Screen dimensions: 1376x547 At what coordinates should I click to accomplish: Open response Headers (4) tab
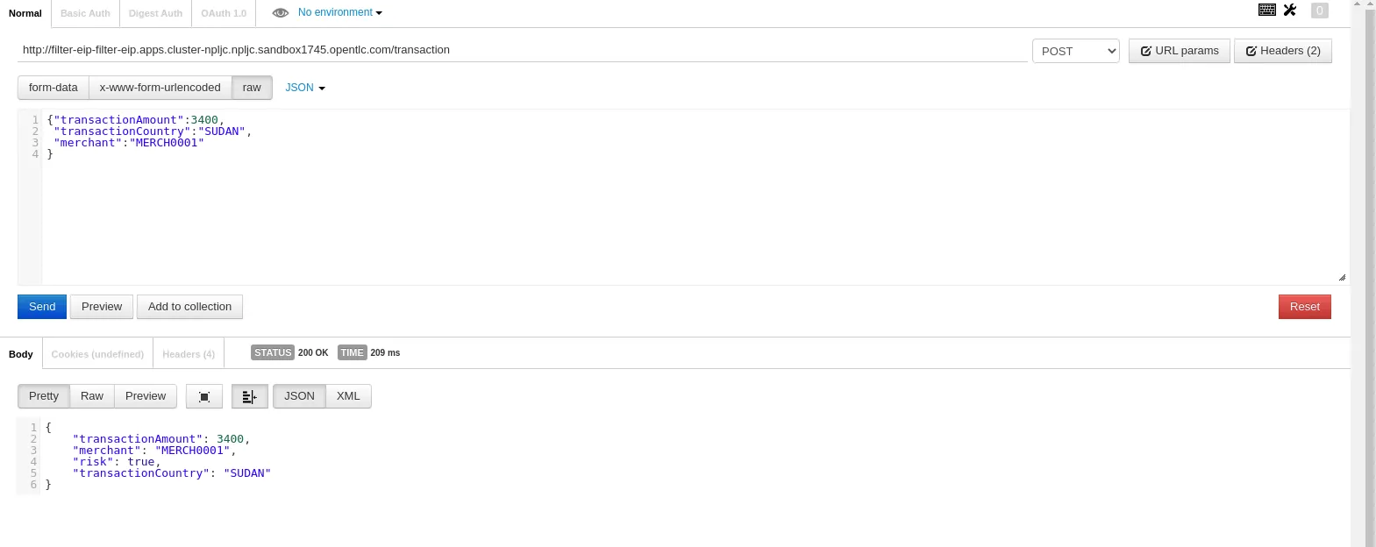point(189,354)
